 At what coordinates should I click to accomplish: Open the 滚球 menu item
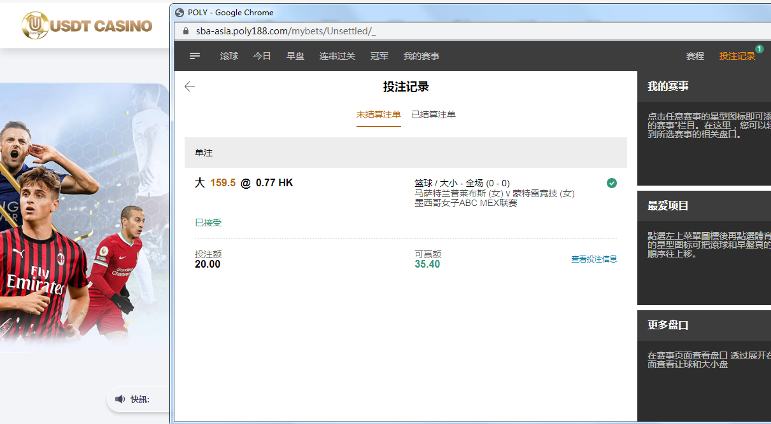pyautogui.click(x=229, y=56)
